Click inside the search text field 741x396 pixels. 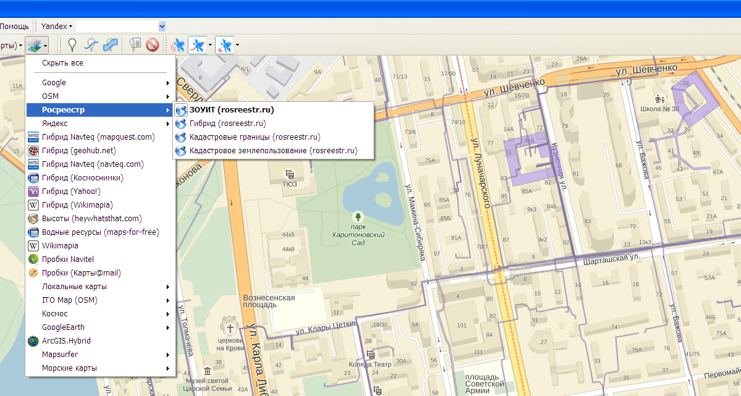point(116,27)
